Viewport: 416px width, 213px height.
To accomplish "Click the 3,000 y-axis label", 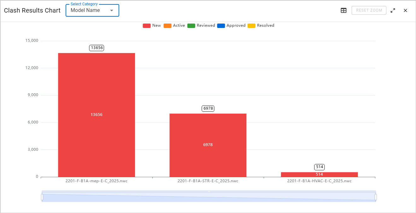I will [32, 150].
